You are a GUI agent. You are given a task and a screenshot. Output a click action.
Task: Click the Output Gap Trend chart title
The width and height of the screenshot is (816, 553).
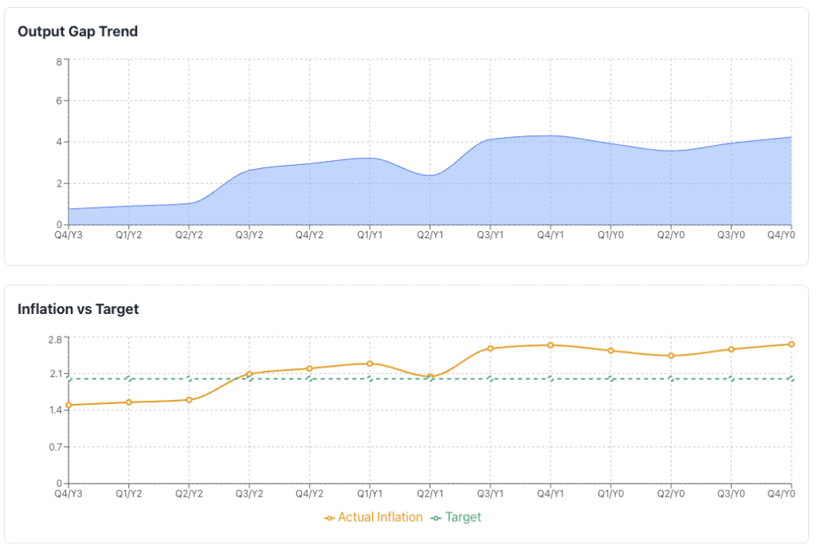pyautogui.click(x=77, y=32)
